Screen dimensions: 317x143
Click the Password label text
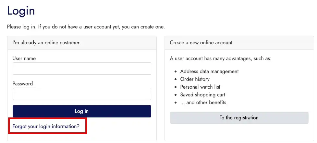(23, 84)
